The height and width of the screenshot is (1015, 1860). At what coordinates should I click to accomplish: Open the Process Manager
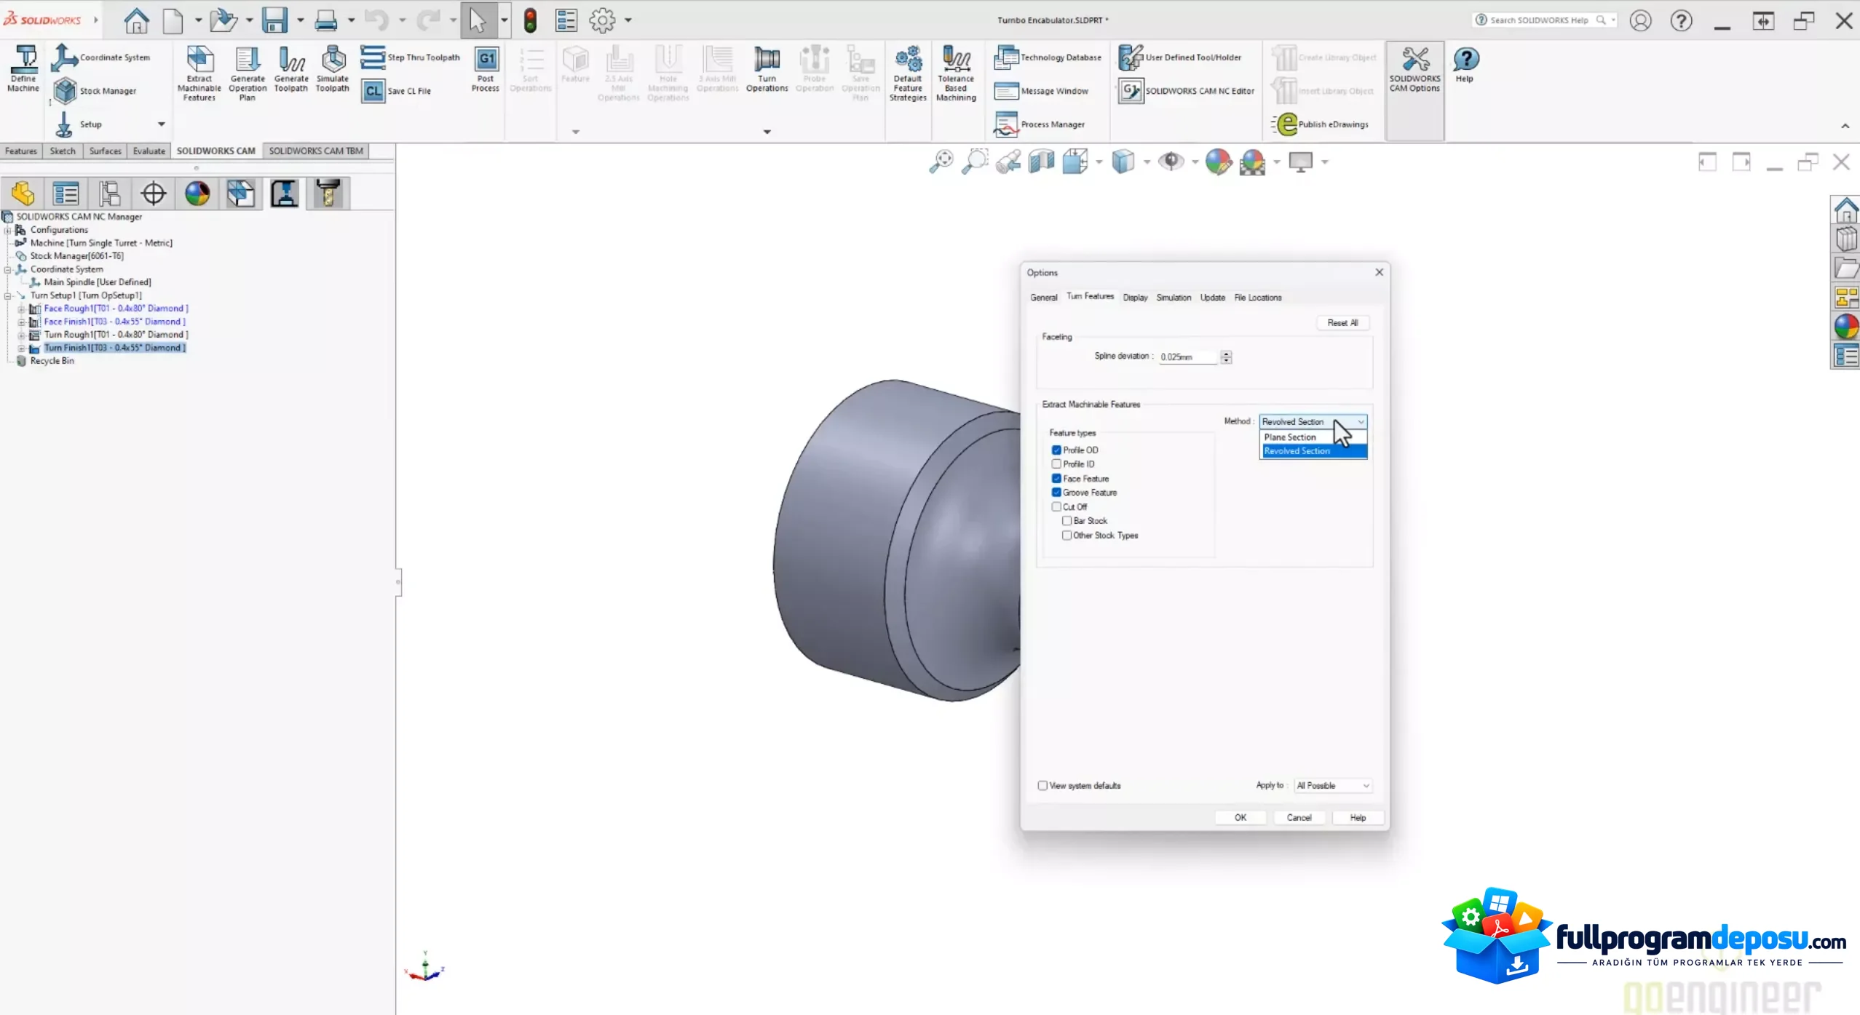click(x=1040, y=124)
